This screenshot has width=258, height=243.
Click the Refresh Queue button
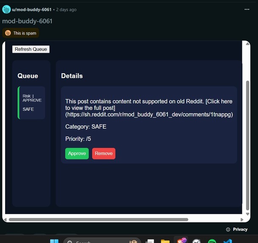pos(31,49)
